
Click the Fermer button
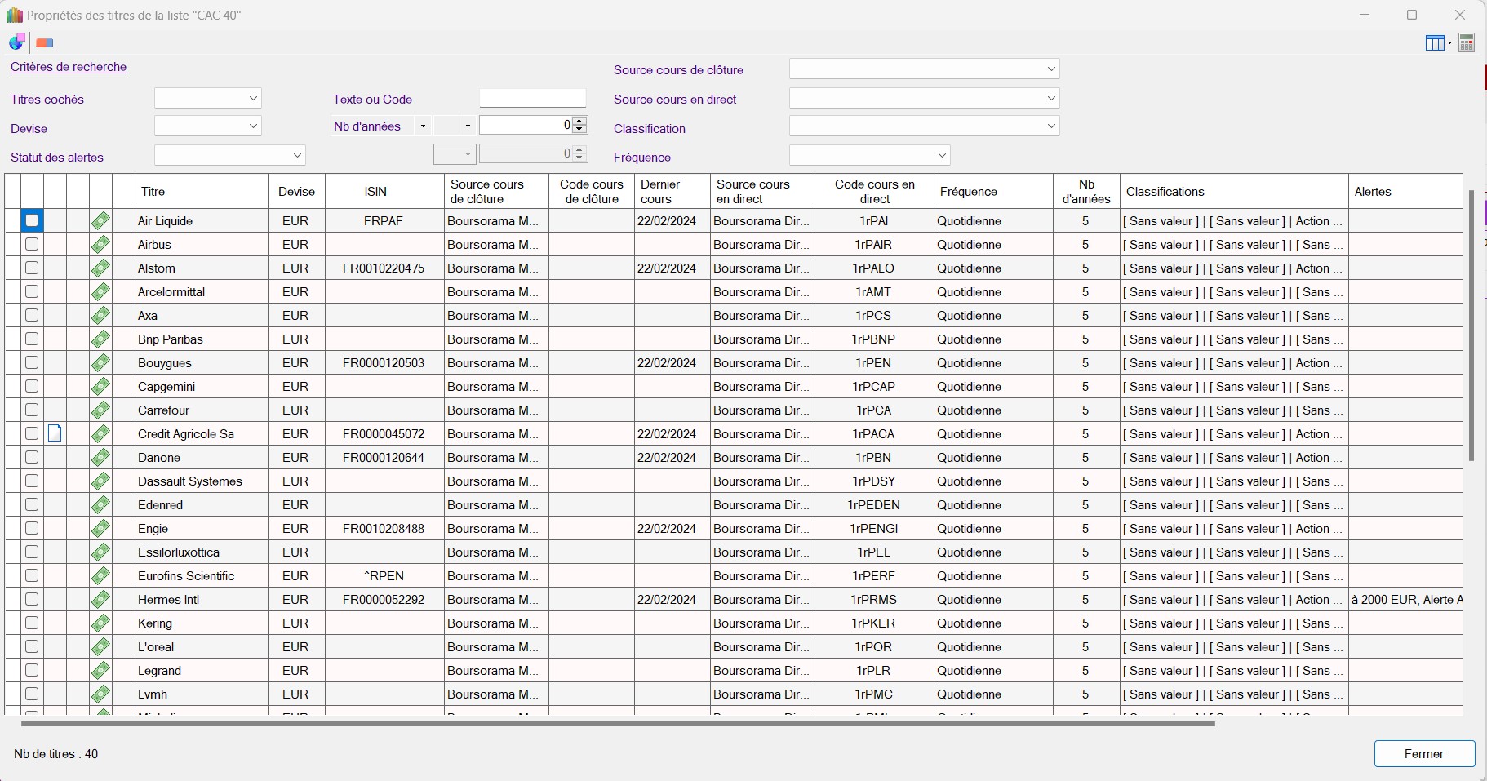pyautogui.click(x=1423, y=754)
